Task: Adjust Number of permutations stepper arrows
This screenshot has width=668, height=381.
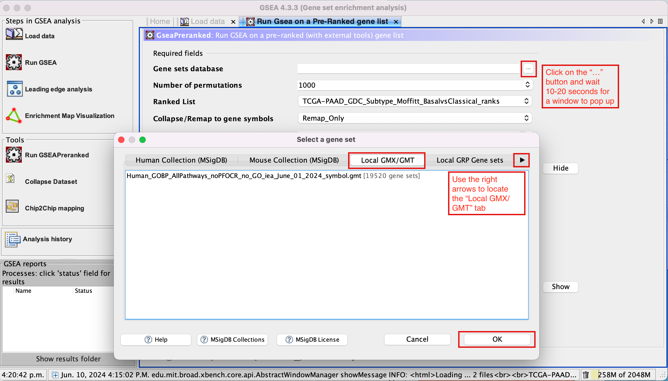Action: point(528,85)
